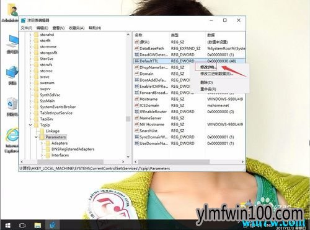The height and width of the screenshot is (230, 310).
Task: Click the tree pane scroll-up arrow
Action: click(128, 35)
